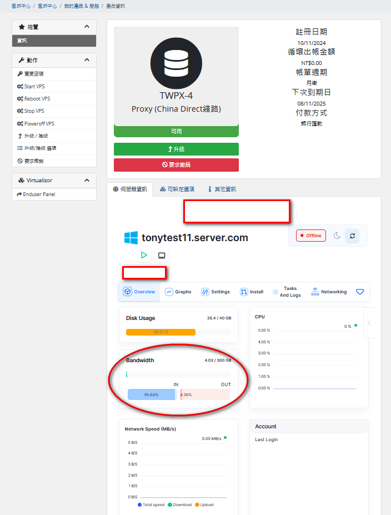Click the refresh icon beside Offline status
This screenshot has width=391, height=515.
pyautogui.click(x=352, y=236)
